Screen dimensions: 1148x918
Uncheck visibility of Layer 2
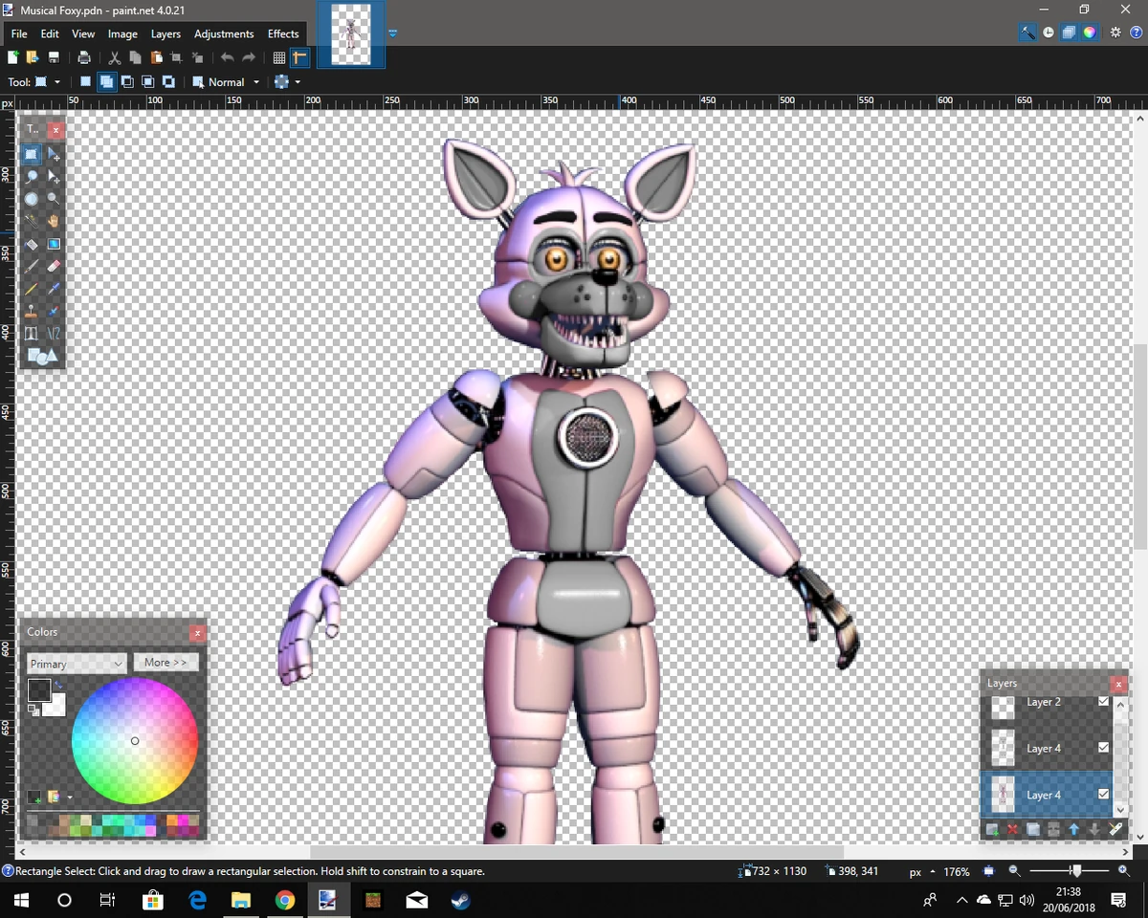[1103, 701]
